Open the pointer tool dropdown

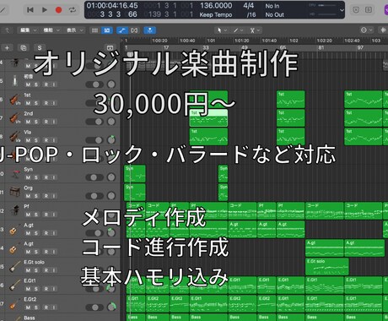223,30
